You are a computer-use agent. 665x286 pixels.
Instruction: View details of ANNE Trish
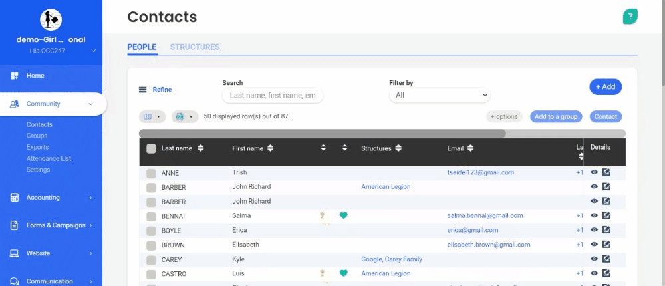coord(594,172)
